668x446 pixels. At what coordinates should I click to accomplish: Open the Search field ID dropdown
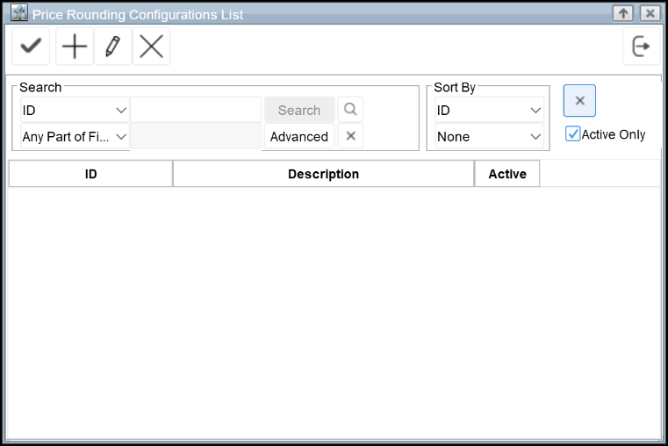[x=75, y=111]
